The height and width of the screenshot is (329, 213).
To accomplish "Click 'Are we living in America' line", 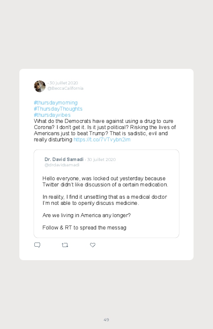I will pyautogui.click(x=86, y=215).
